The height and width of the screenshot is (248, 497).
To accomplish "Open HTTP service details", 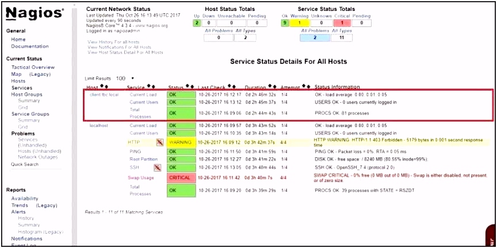I will coord(134,143).
